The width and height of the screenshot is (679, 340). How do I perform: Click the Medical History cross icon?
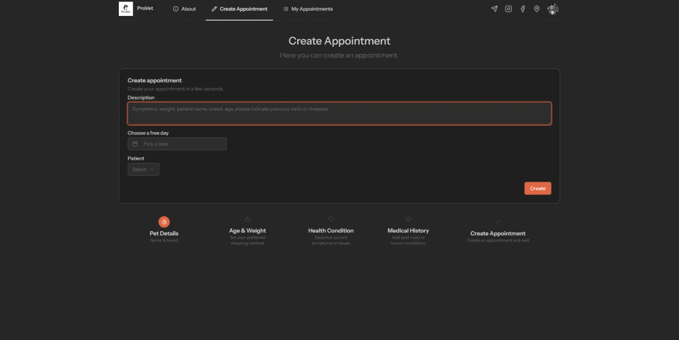pos(408,219)
